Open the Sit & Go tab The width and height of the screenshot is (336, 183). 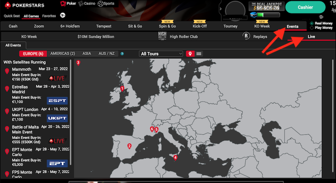pyautogui.click(x=135, y=26)
